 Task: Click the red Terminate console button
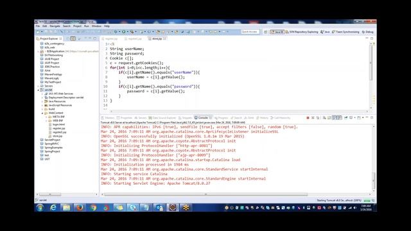click(x=308, y=118)
